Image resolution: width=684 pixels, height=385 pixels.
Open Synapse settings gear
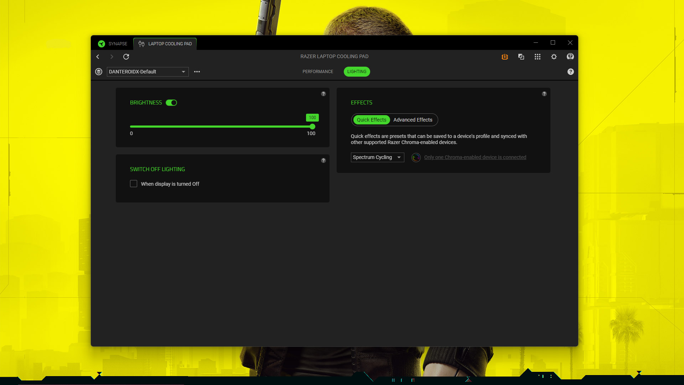tap(554, 57)
